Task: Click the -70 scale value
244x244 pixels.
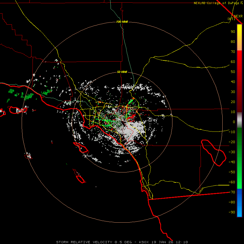Action: tap(232, 192)
